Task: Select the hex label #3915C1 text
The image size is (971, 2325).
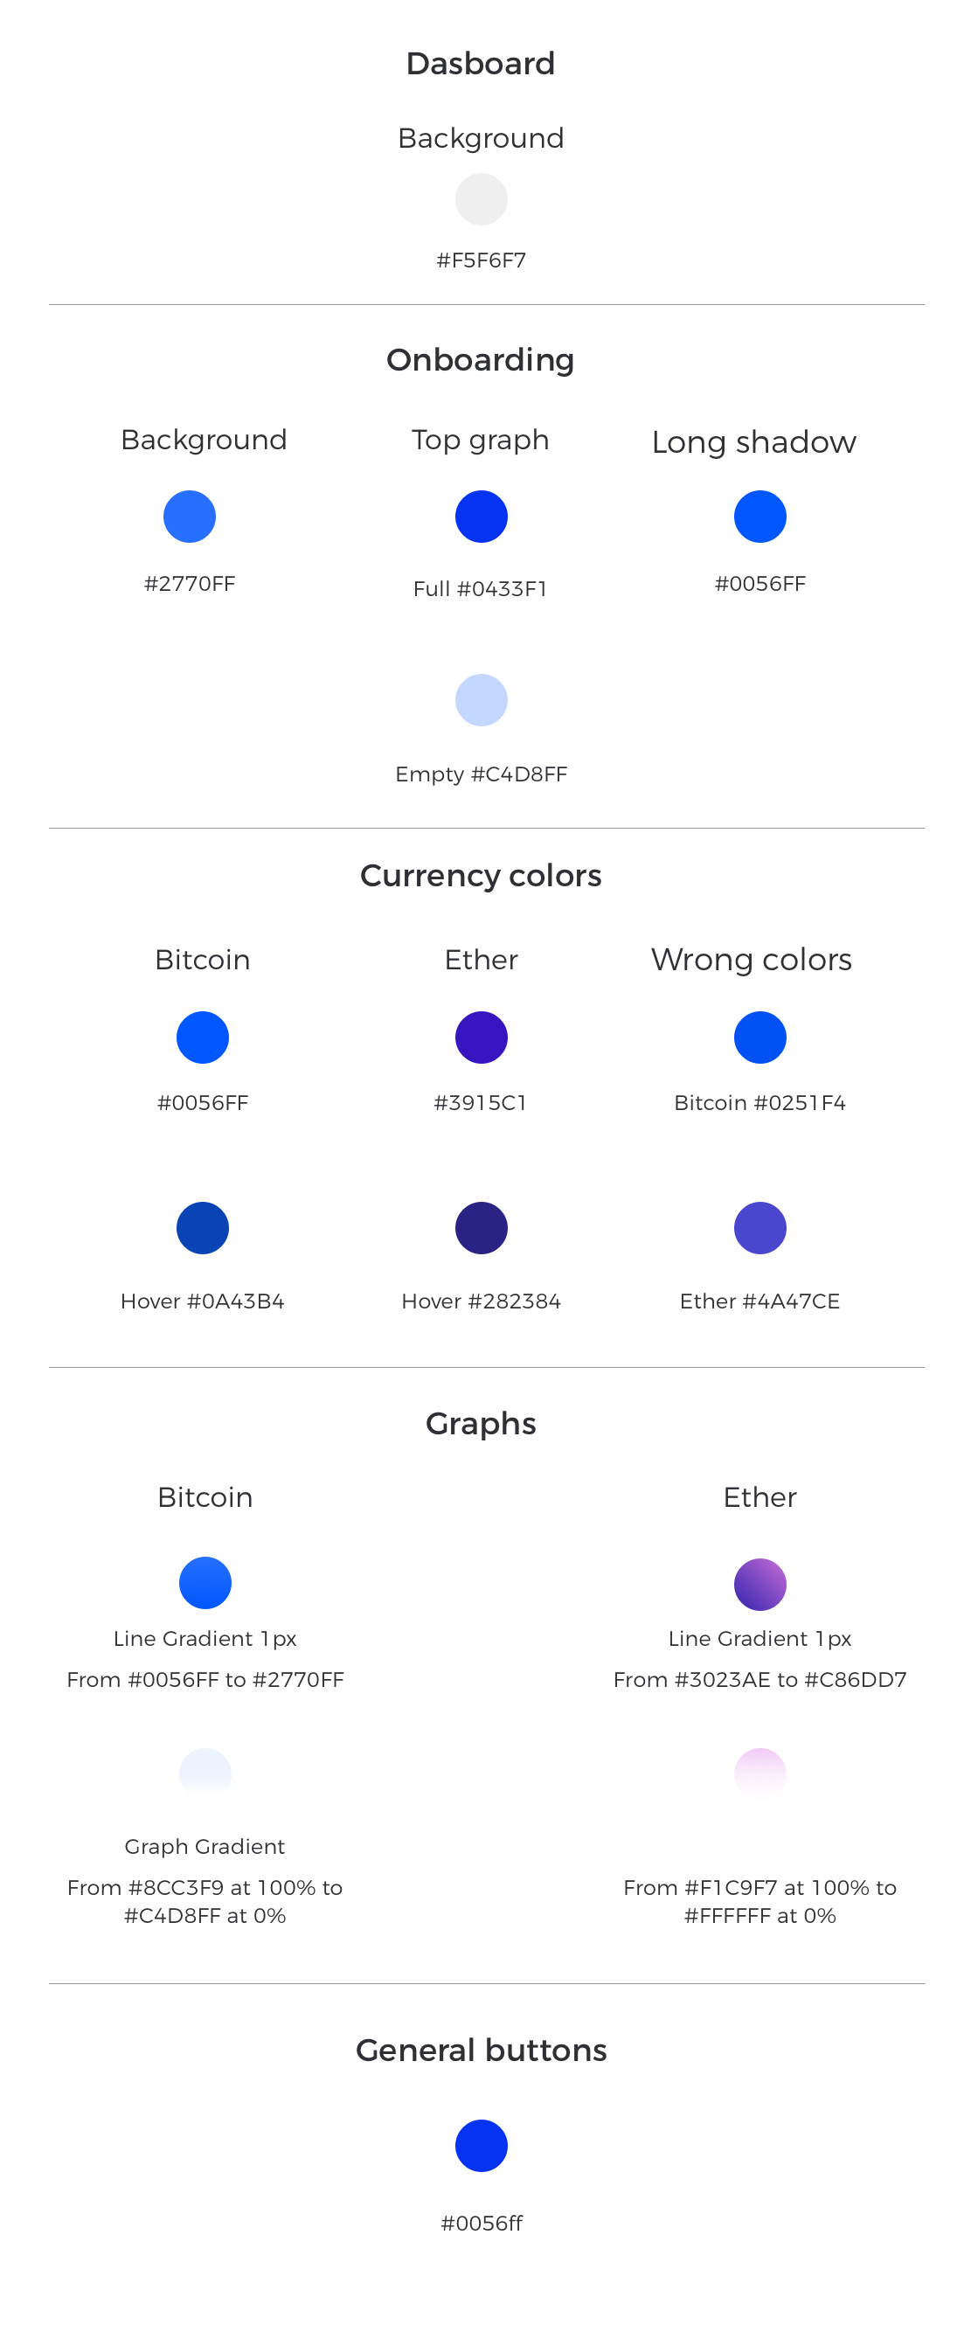Action: pos(481,1103)
